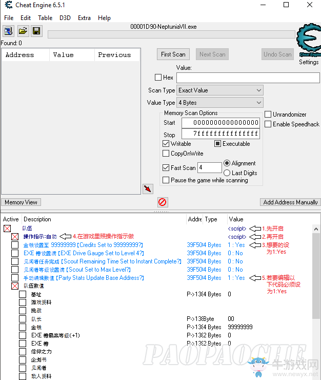Click the Cheat Engine logo settings icon
321x380 pixels.
point(309,40)
